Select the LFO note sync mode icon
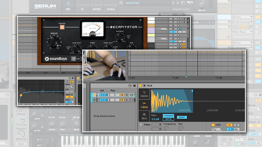Screen dimensions: 262x147 tap(236, 125)
